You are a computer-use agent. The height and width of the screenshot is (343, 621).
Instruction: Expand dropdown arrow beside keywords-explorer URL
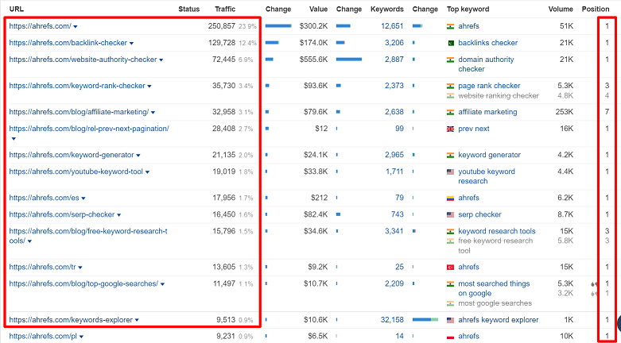[137, 320]
